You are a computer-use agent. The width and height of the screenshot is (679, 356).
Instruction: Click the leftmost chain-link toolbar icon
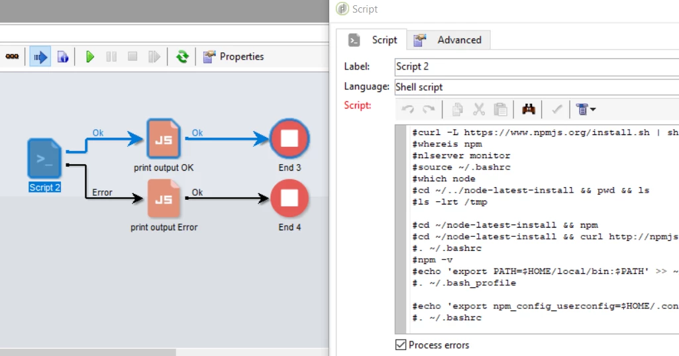(12, 57)
